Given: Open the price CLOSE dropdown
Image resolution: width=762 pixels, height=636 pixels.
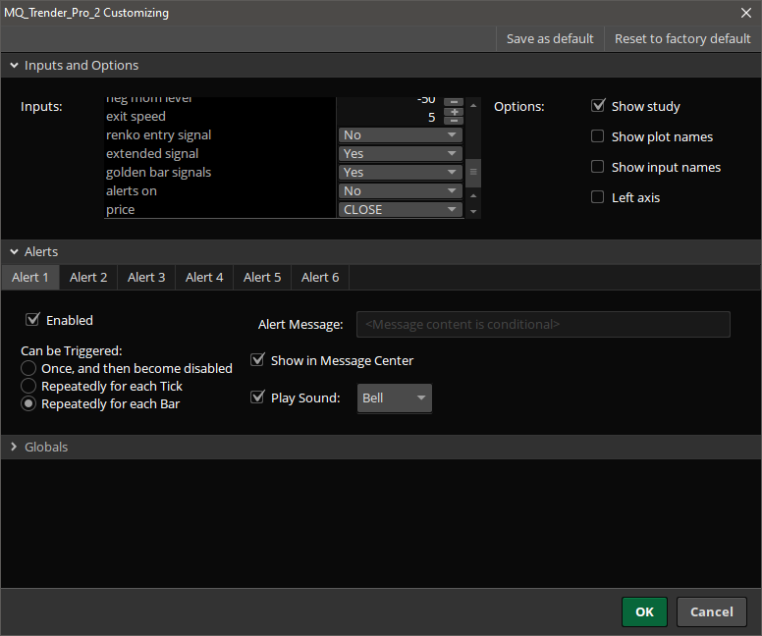Looking at the screenshot, I should [x=400, y=209].
